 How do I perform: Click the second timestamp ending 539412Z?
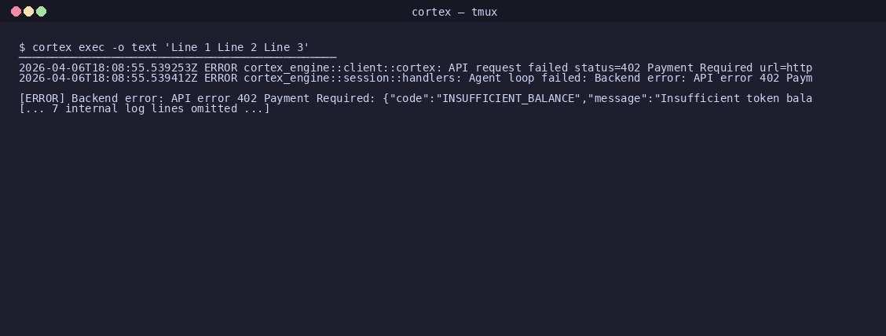[x=108, y=78]
